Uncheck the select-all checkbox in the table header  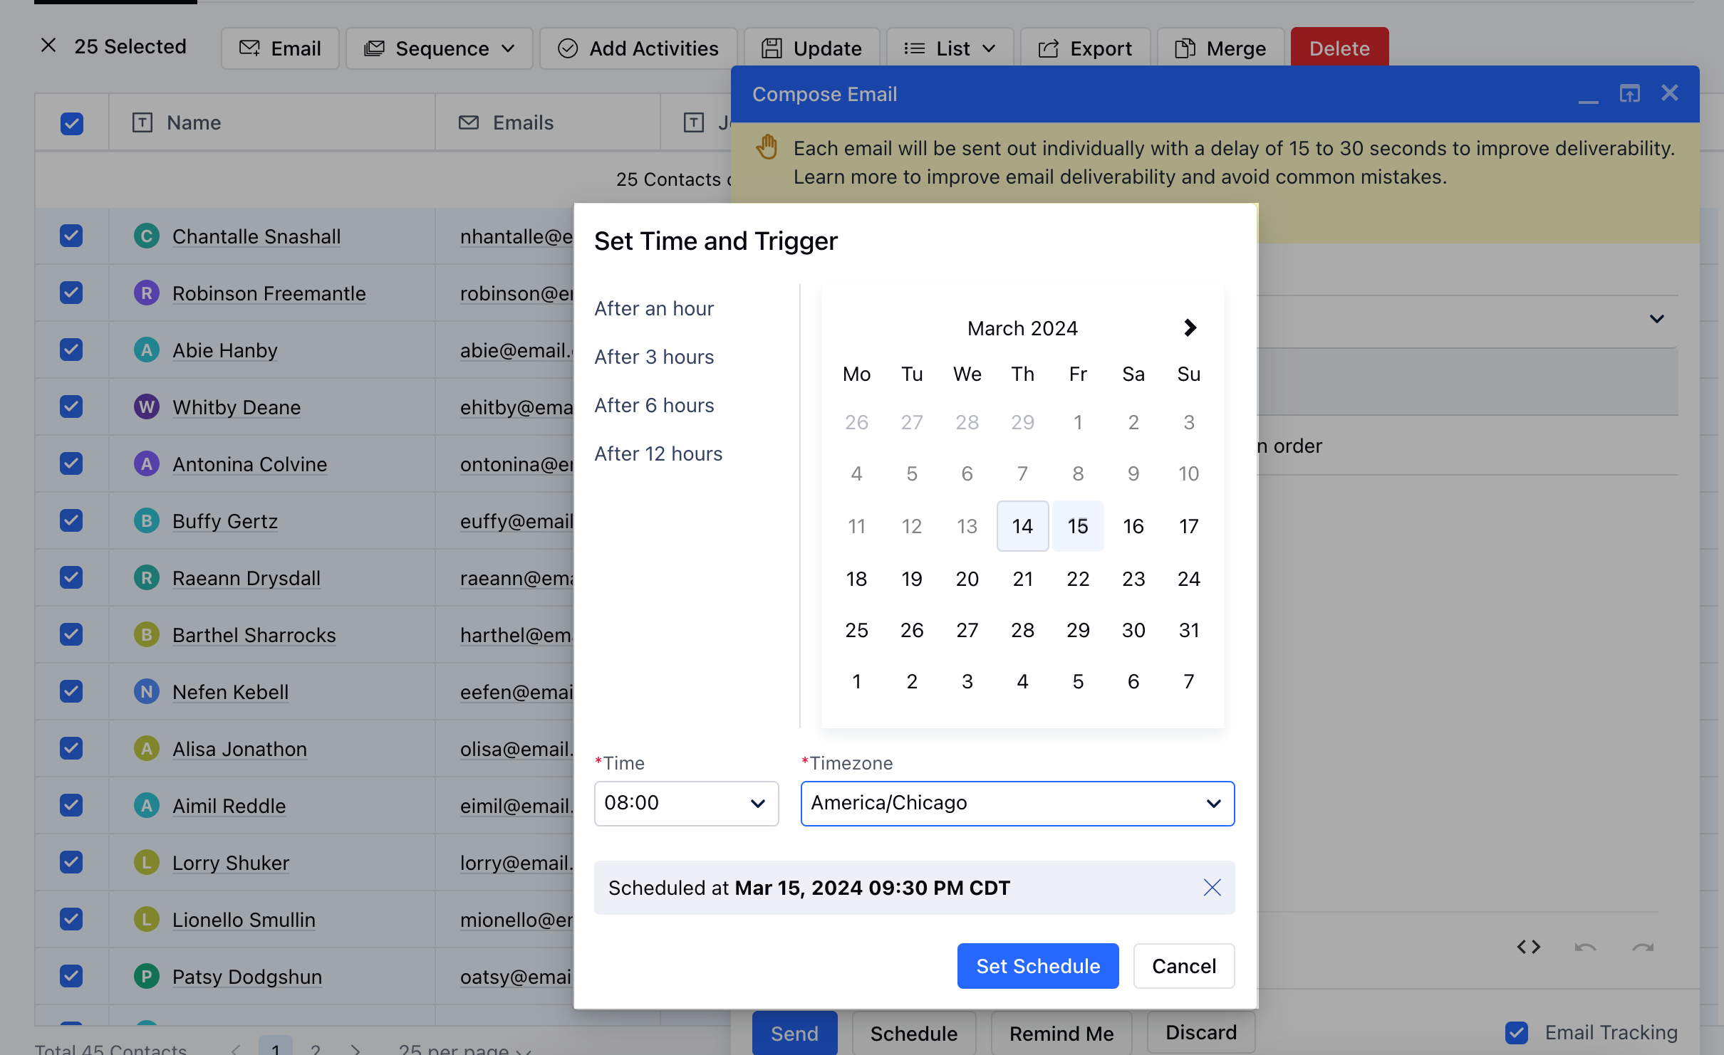72,123
